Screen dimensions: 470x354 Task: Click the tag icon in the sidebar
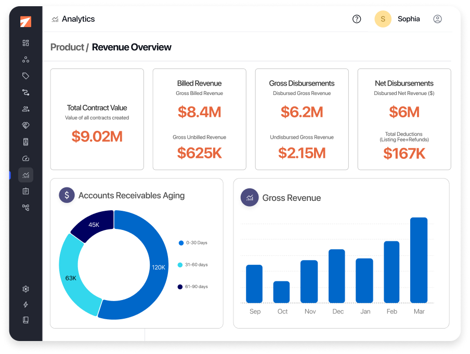pyautogui.click(x=25, y=75)
